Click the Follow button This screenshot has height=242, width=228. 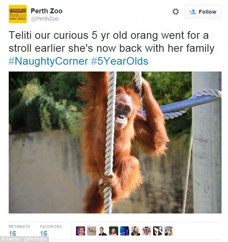tap(202, 12)
